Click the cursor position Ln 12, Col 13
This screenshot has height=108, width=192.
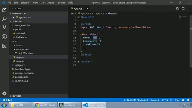click(x=136, y=100)
